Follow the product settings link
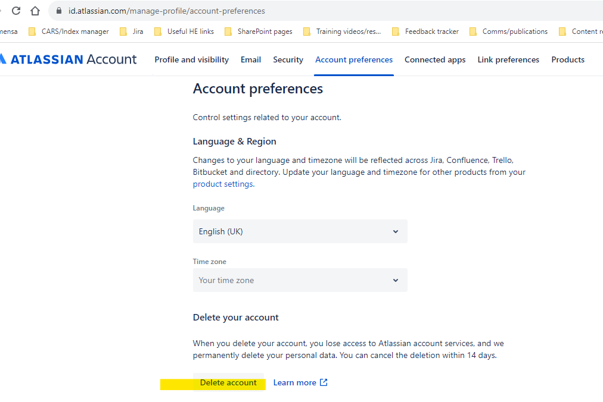 [223, 184]
